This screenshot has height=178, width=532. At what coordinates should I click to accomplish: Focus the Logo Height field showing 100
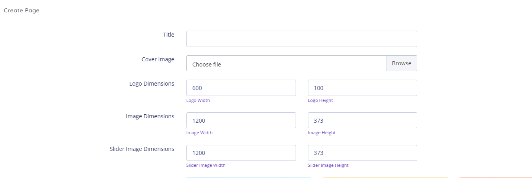pos(362,88)
